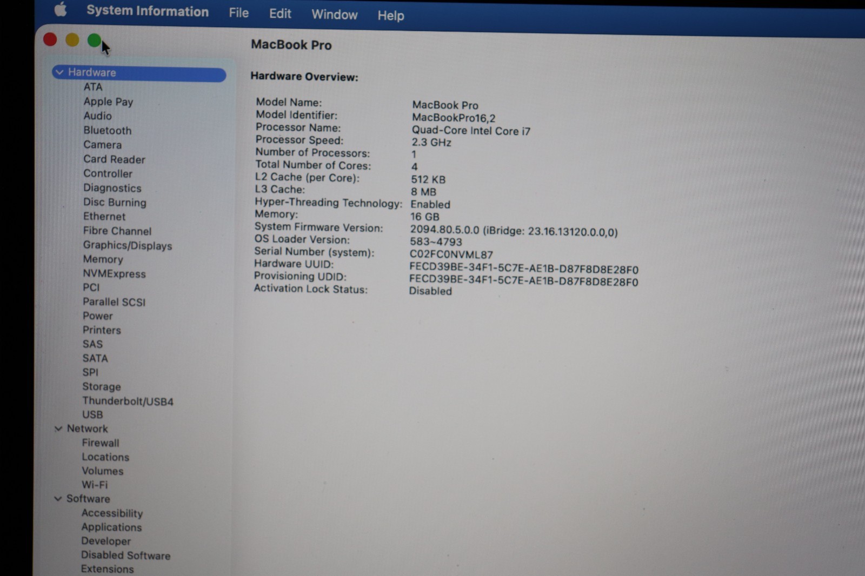Select Ethernet in the sidebar
Screen dimensions: 865x576
click(104, 217)
